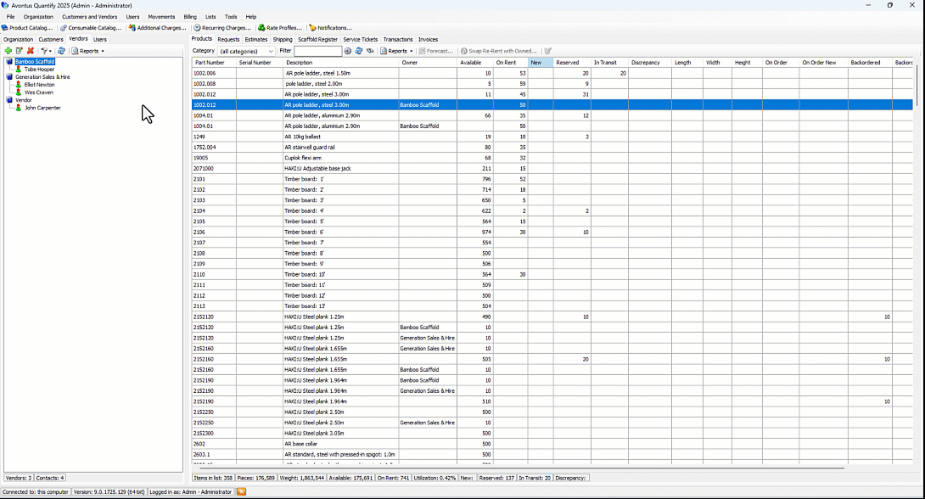This screenshot has height=499, width=925.
Task: Click into the Filter text field
Action: [x=317, y=51]
